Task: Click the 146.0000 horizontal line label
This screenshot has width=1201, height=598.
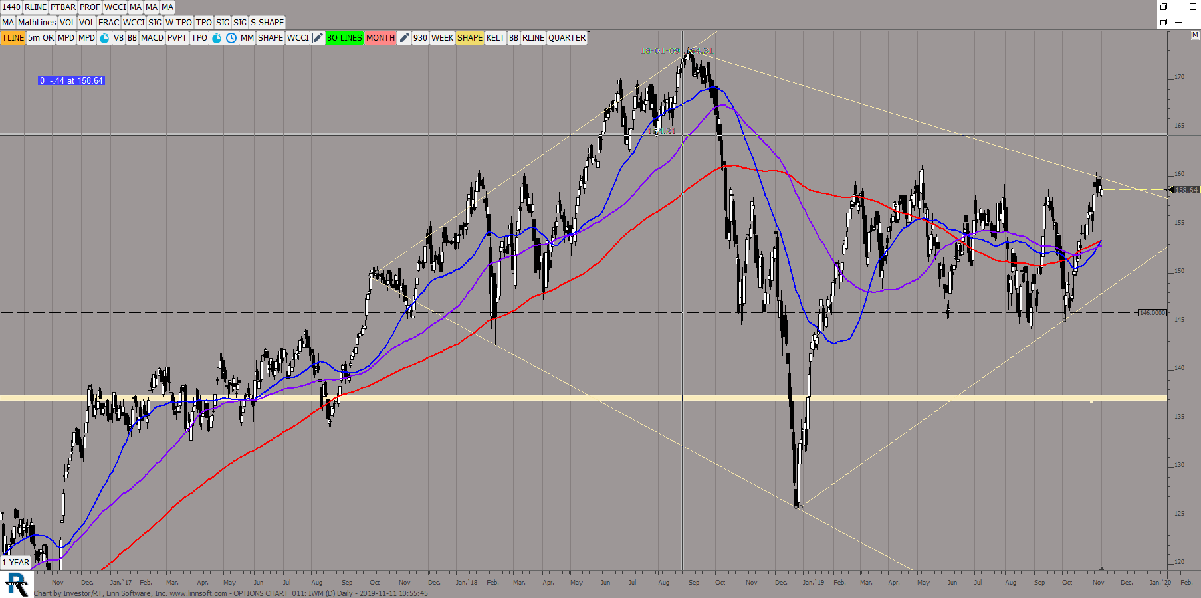Action: click(x=1152, y=312)
